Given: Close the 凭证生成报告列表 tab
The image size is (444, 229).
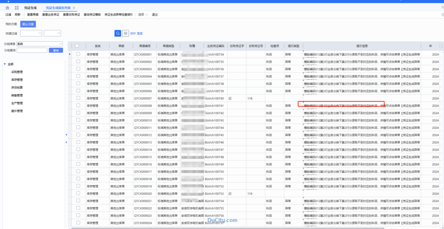Looking at the screenshot, I should pyautogui.click(x=74, y=8).
